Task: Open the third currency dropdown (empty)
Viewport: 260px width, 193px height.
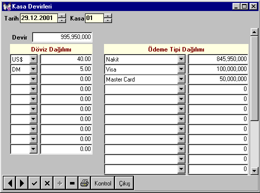Action: pos(33,79)
